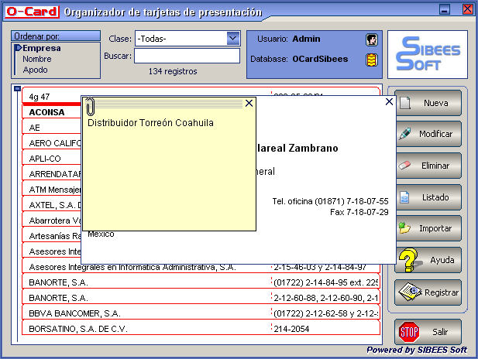The width and height of the screenshot is (478, 359).
Task: Click the Nueva new card button
Action: [x=428, y=103]
